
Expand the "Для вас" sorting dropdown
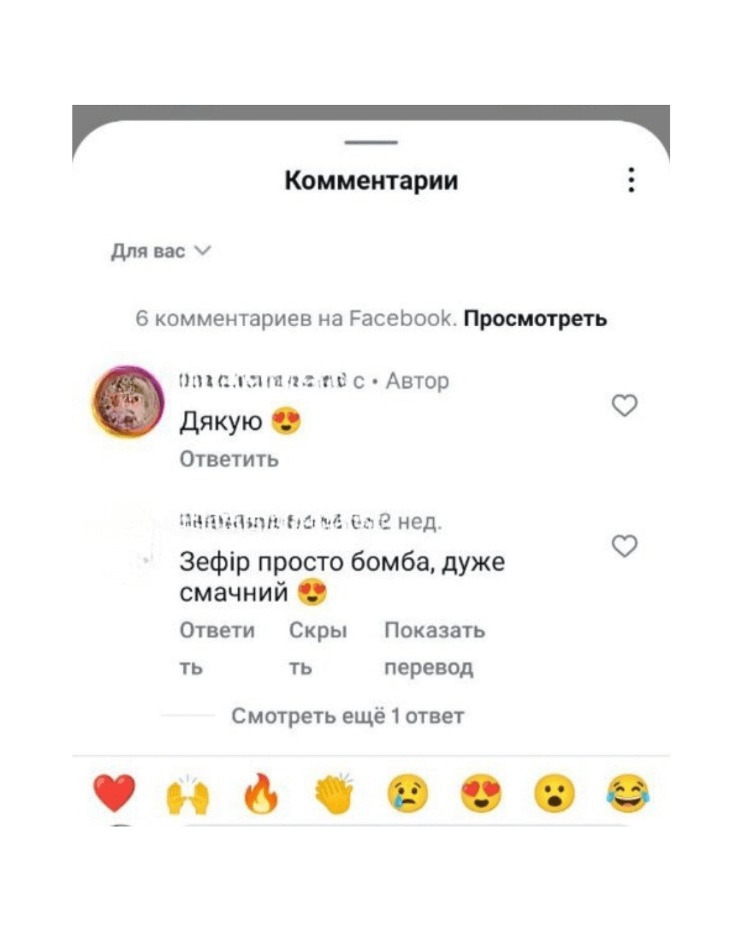point(161,251)
